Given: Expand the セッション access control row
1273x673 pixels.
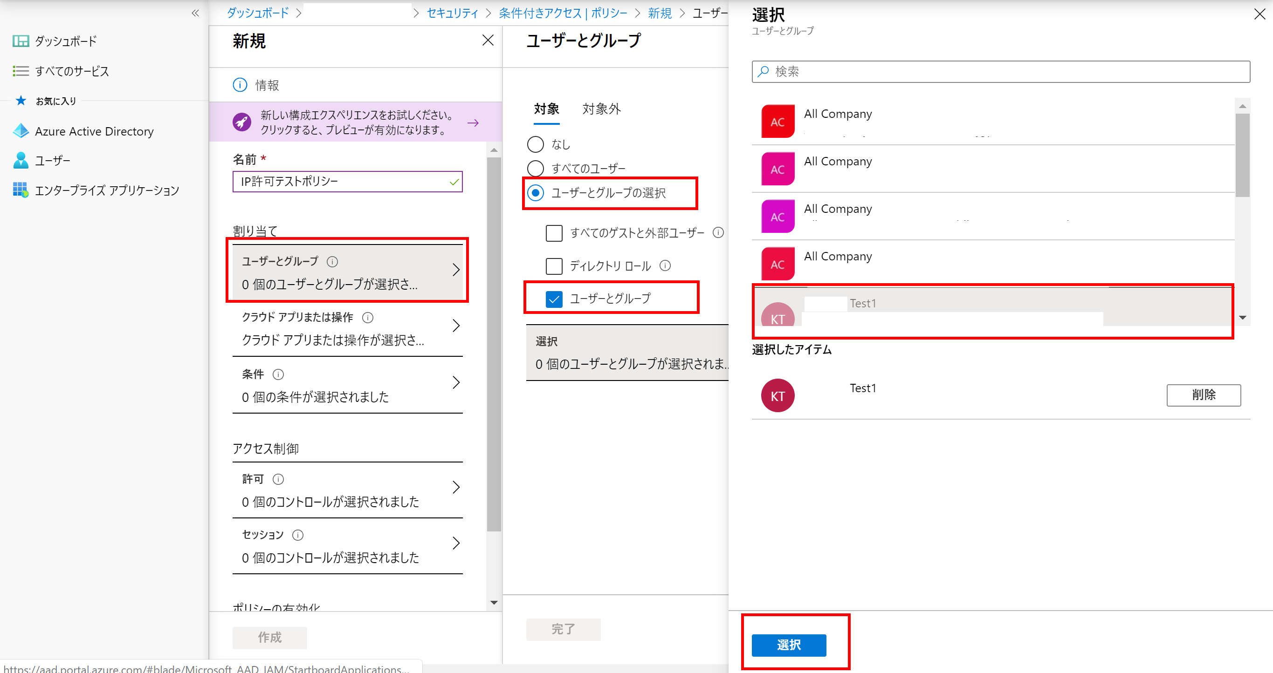Looking at the screenshot, I should coord(347,545).
